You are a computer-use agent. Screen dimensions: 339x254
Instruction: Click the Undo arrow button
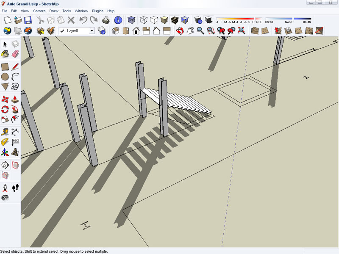point(83,20)
